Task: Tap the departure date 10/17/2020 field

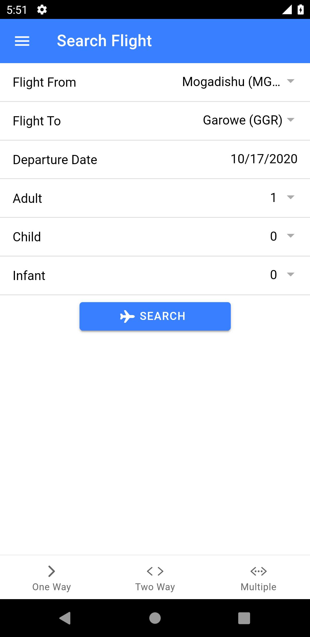Action: pos(264,159)
